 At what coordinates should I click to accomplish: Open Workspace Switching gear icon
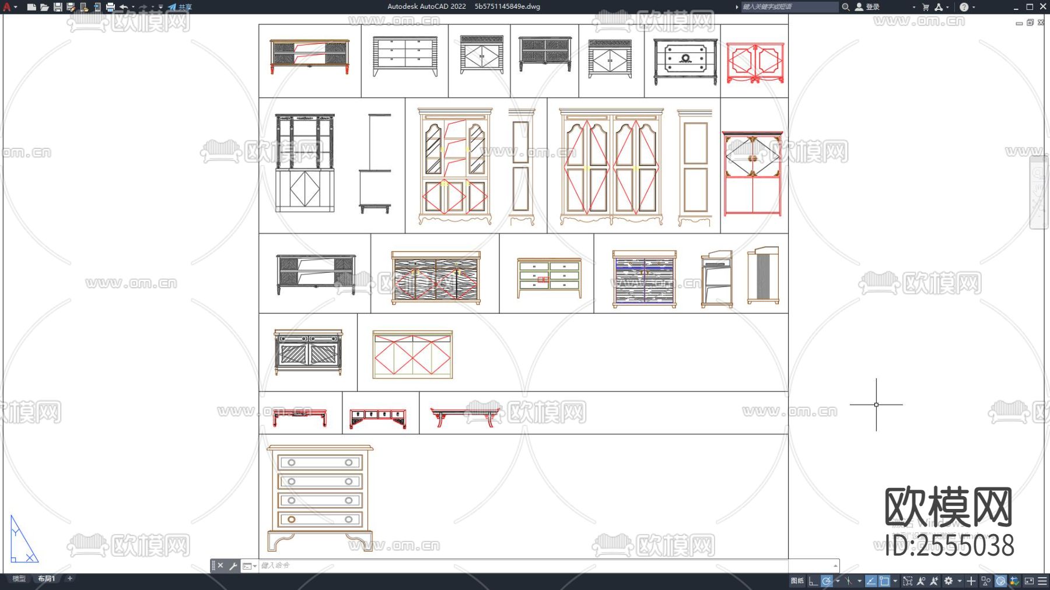tap(949, 581)
